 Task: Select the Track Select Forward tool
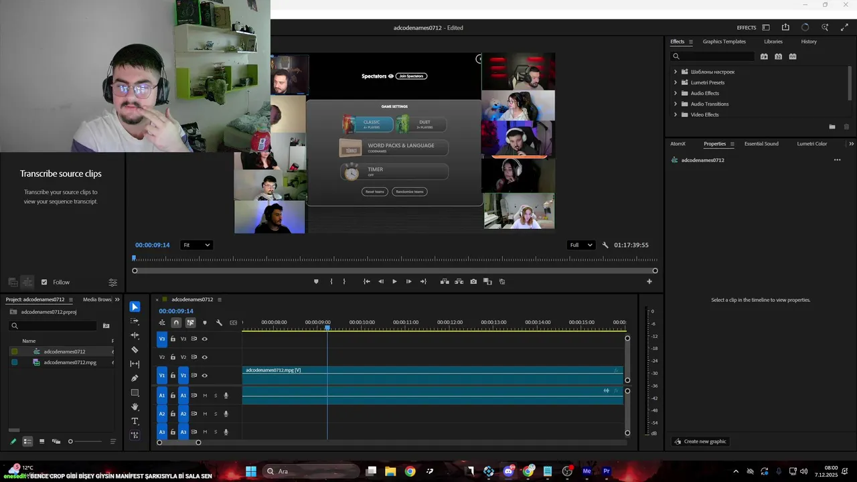tap(135, 321)
